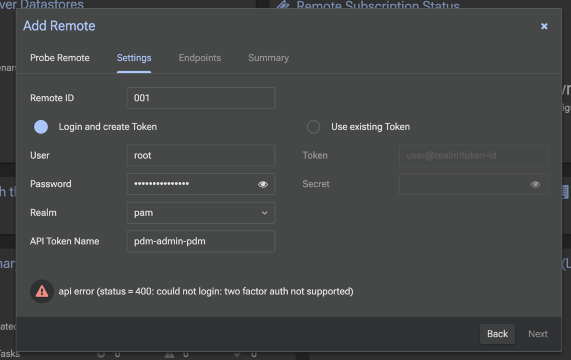Screen dimensions: 571x360
Task: Focus the Secret input box
Action: [x=463, y=184]
